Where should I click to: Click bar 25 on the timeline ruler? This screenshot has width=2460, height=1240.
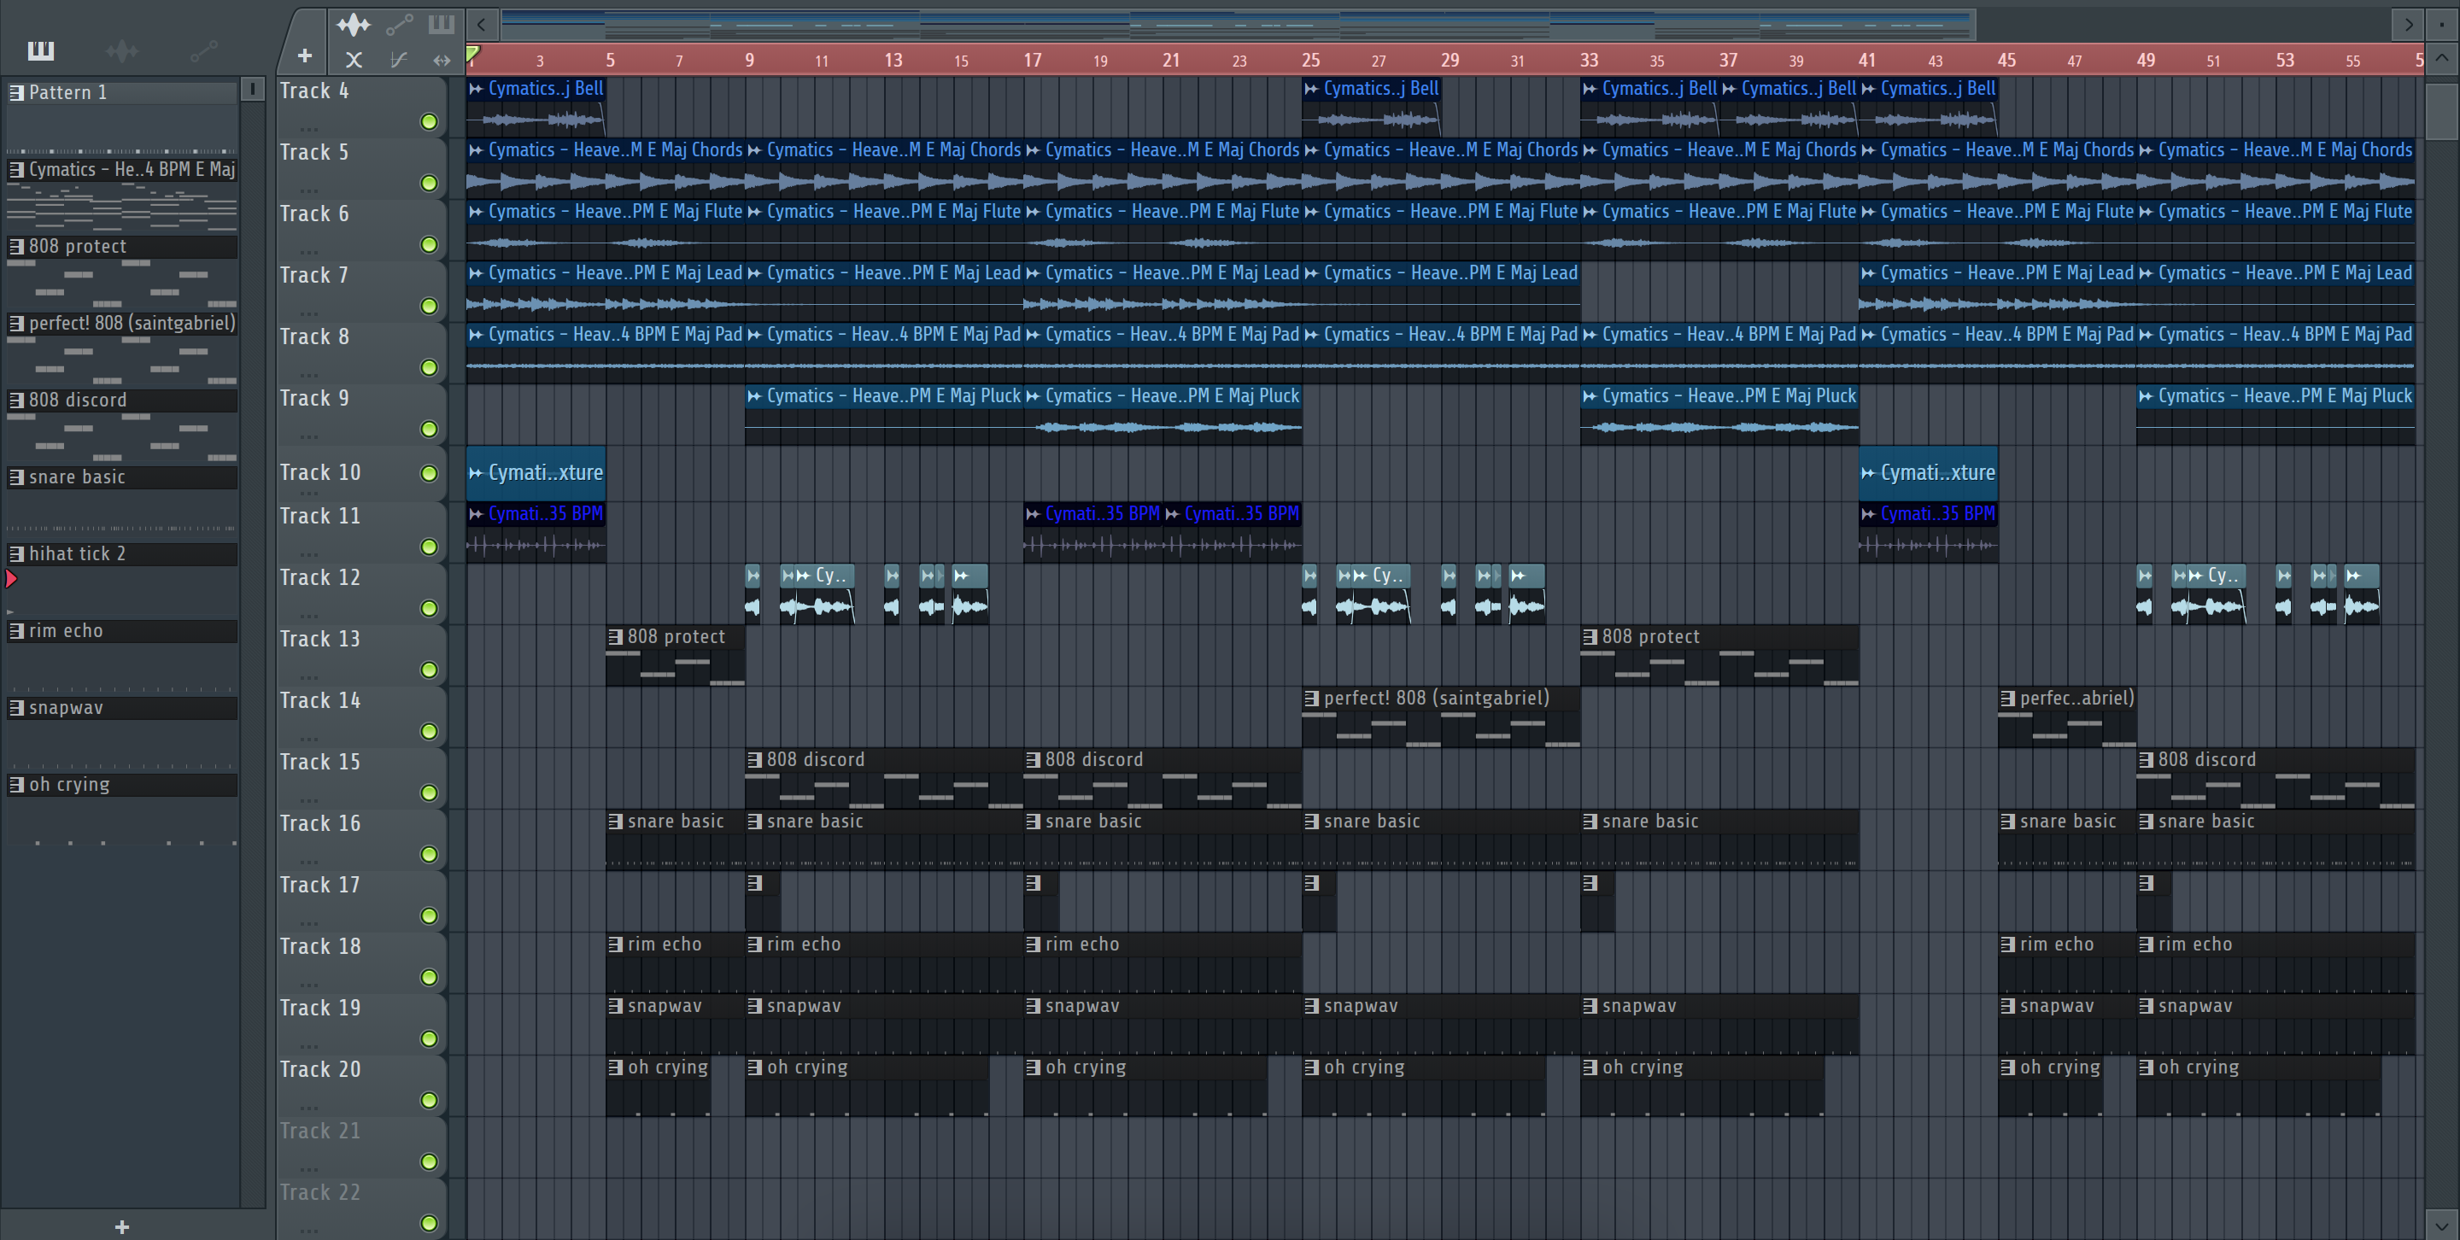[1309, 60]
